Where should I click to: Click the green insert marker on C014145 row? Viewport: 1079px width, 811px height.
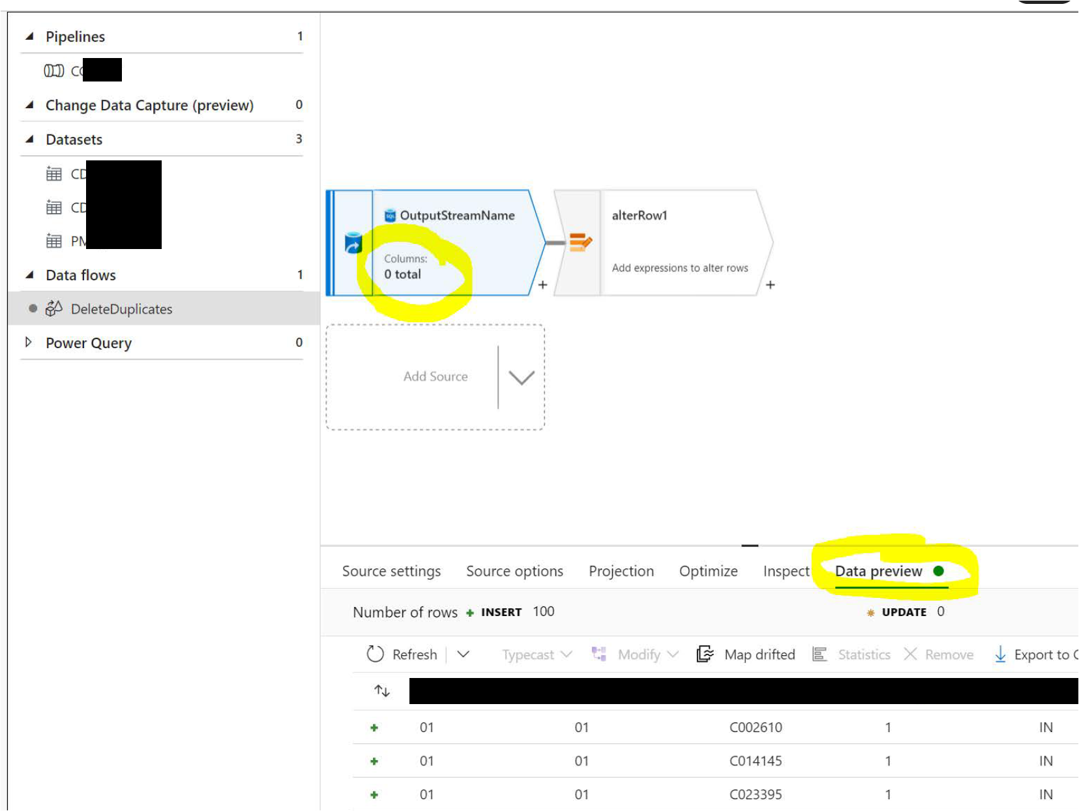pos(374,761)
